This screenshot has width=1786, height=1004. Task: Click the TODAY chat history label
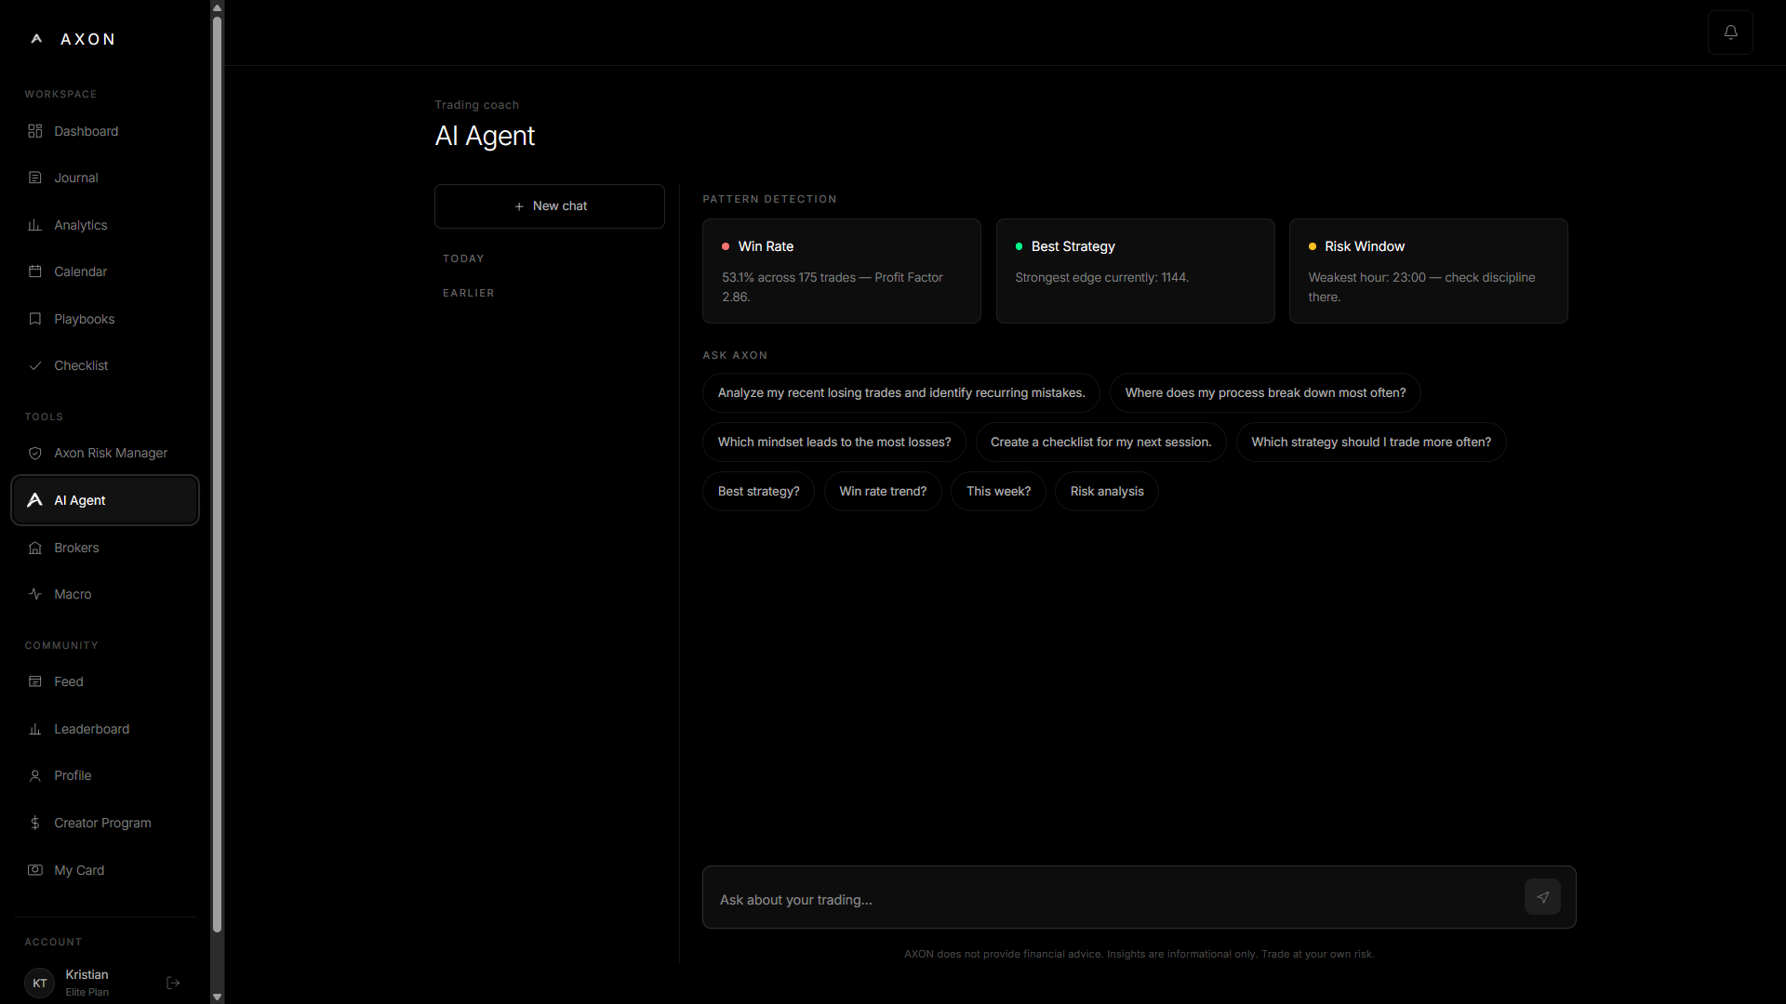coord(463,258)
